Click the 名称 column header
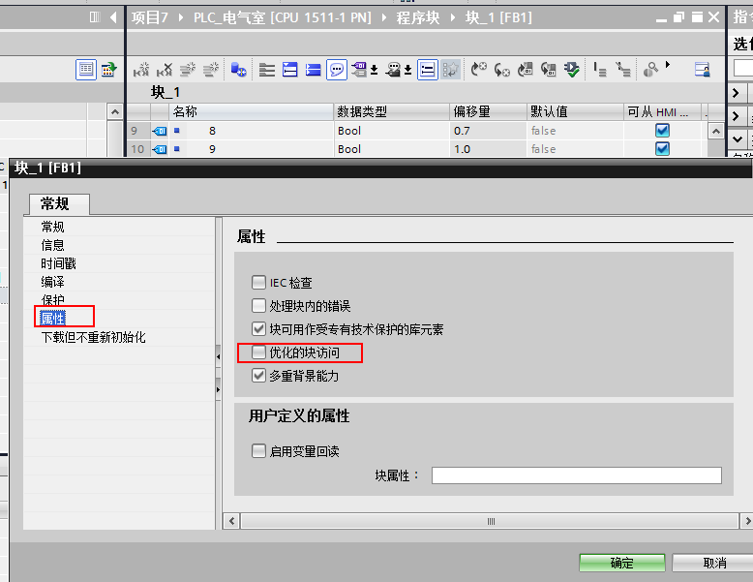The height and width of the screenshot is (582, 753). 251,112
